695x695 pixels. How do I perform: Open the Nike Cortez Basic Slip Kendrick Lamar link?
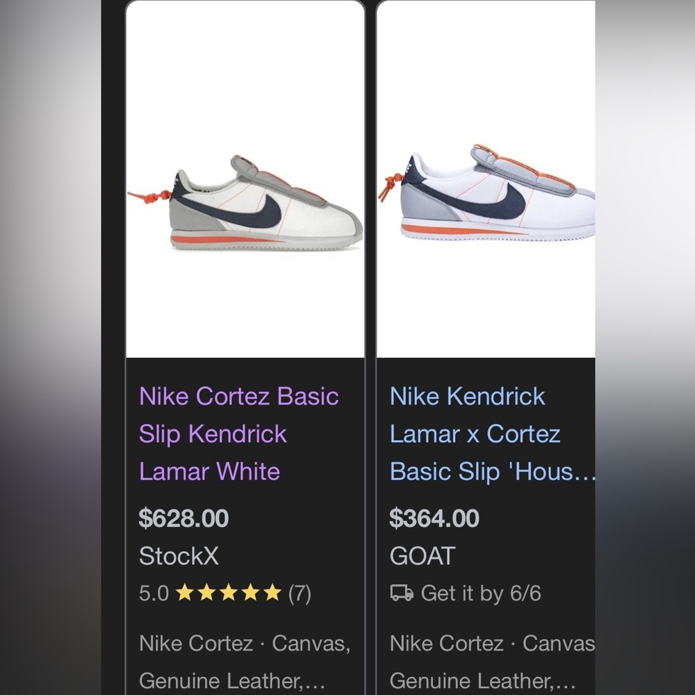[239, 433]
